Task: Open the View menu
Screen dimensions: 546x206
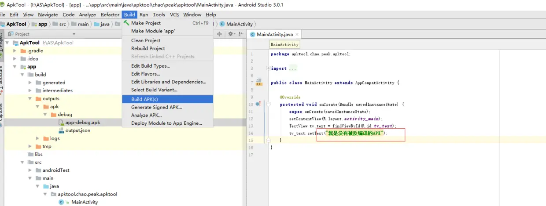Action: (28, 14)
